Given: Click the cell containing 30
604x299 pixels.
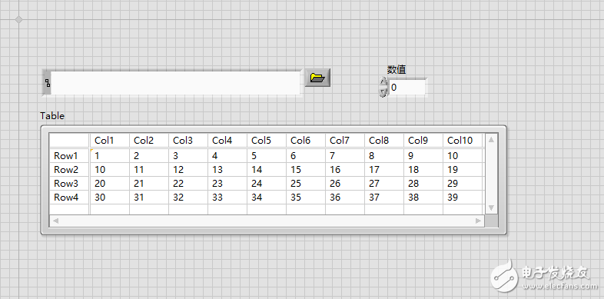Looking at the screenshot, I should click(x=110, y=198).
